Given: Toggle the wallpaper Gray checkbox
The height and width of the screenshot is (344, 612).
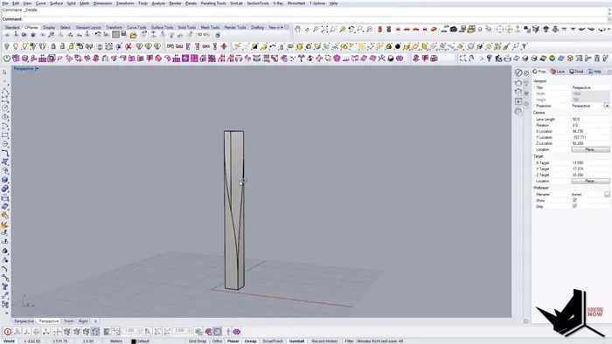Looking at the screenshot, I should click(x=574, y=206).
